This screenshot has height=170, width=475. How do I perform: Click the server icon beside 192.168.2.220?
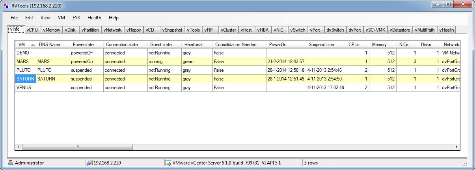click(89, 163)
